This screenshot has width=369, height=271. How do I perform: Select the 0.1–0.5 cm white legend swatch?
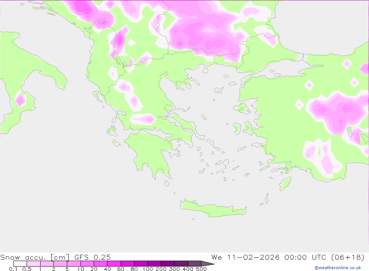[20, 264]
